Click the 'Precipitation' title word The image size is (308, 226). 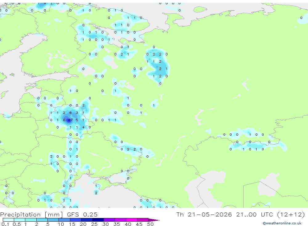point(20,215)
